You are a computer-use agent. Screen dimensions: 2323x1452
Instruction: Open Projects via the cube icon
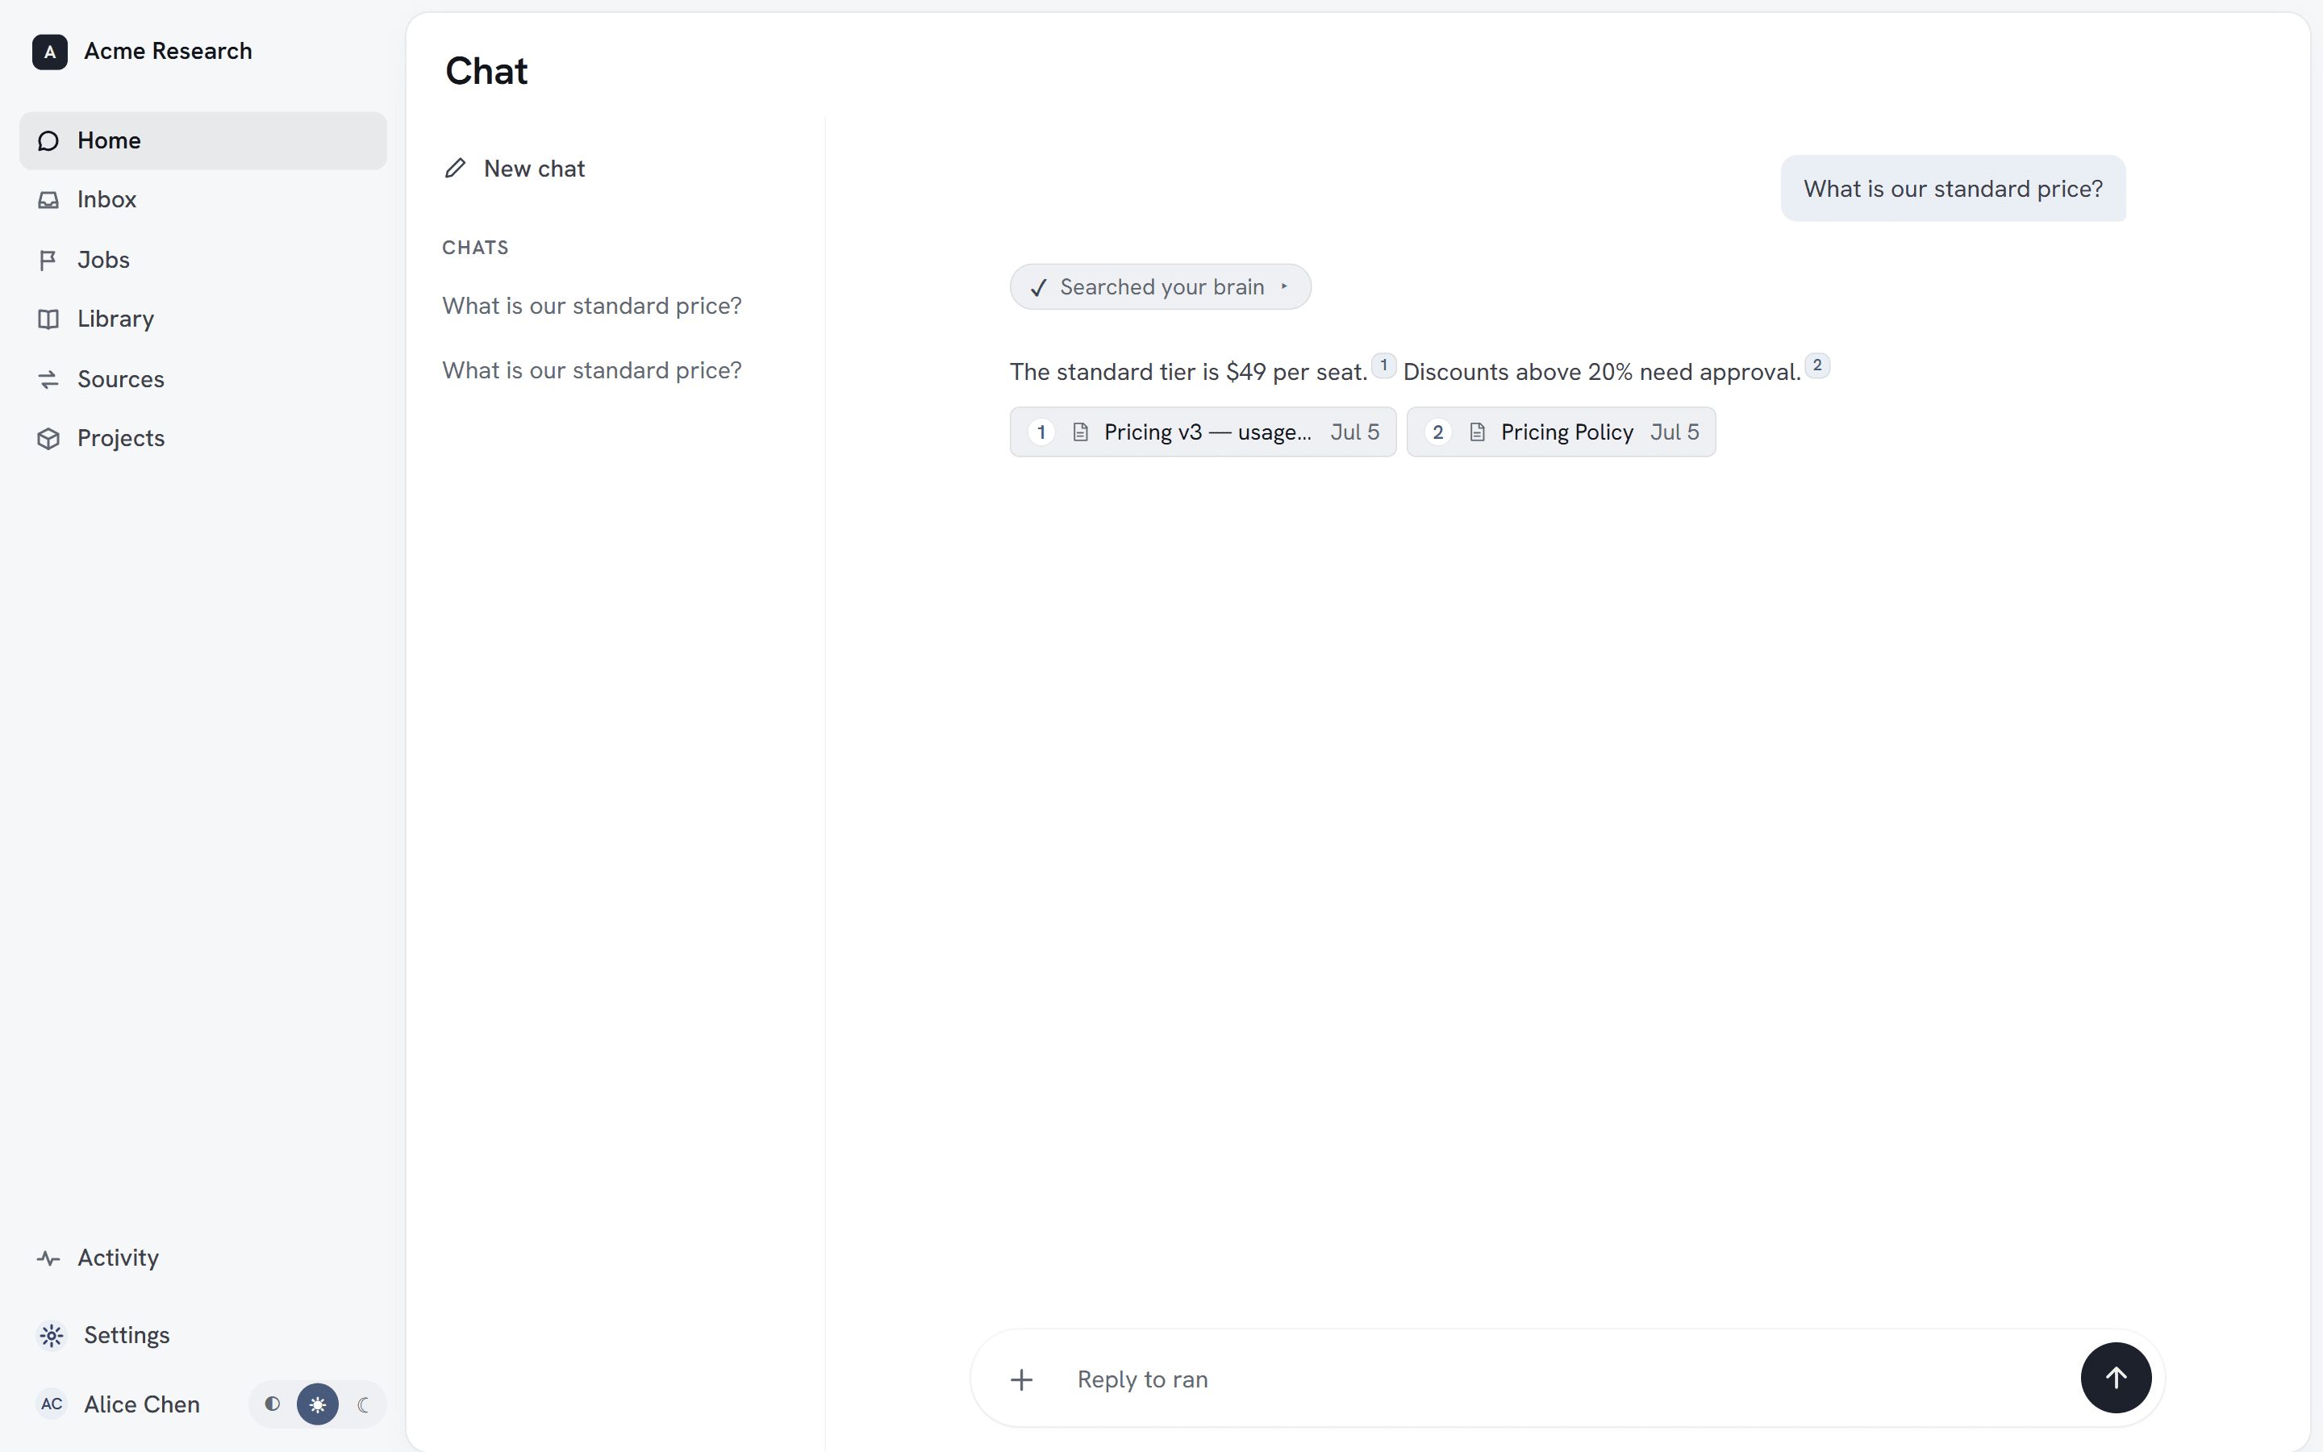48,439
